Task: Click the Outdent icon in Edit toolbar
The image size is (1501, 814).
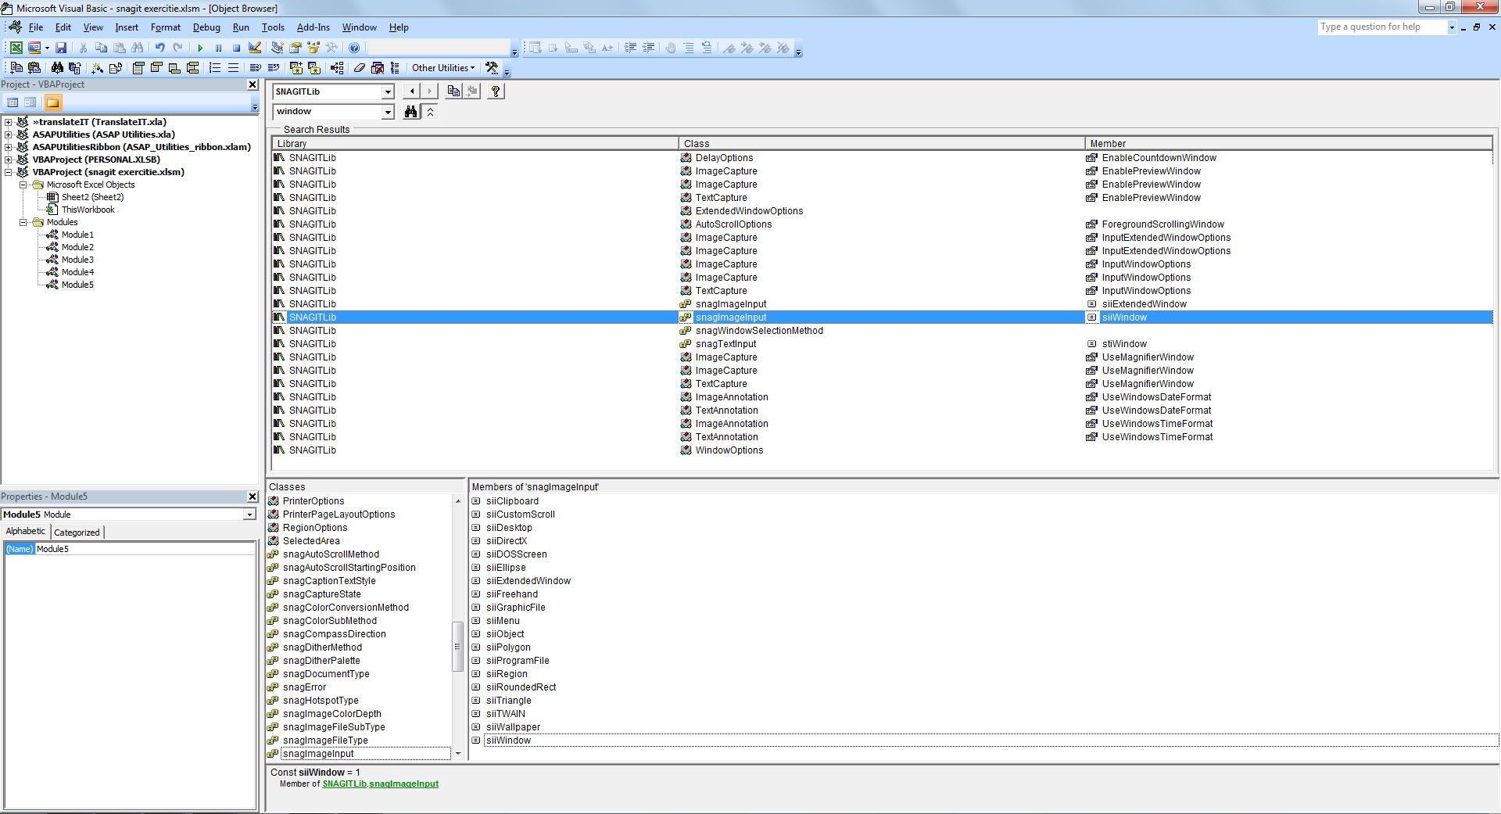Action: point(649,48)
